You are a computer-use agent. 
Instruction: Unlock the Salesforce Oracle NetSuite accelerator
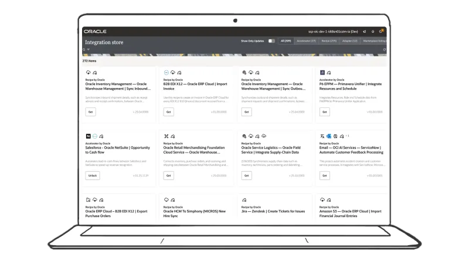[93, 175]
